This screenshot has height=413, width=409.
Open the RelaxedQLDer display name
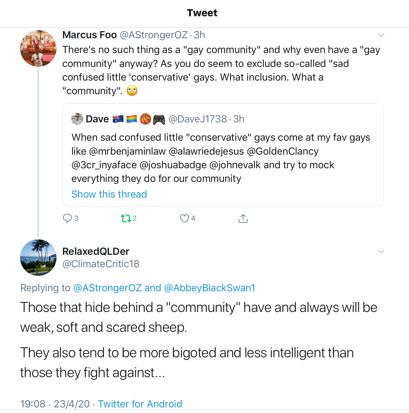pyautogui.click(x=96, y=251)
